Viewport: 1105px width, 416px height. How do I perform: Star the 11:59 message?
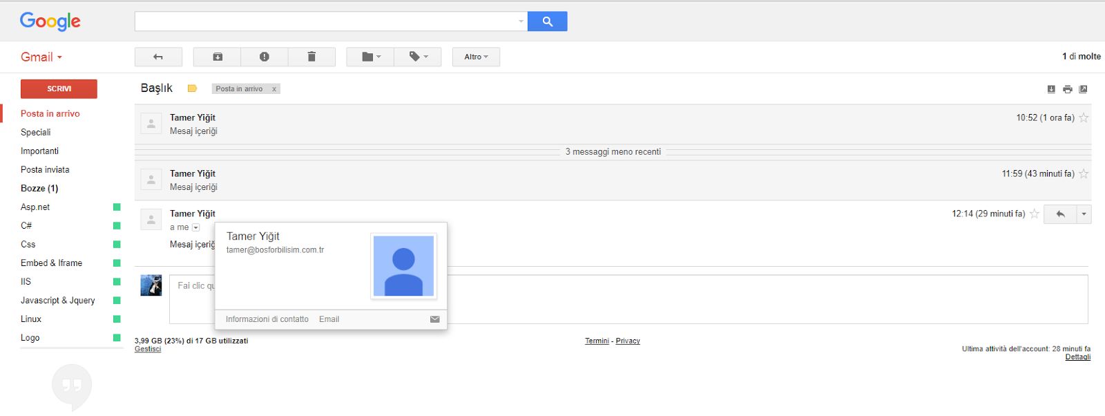coord(1084,174)
